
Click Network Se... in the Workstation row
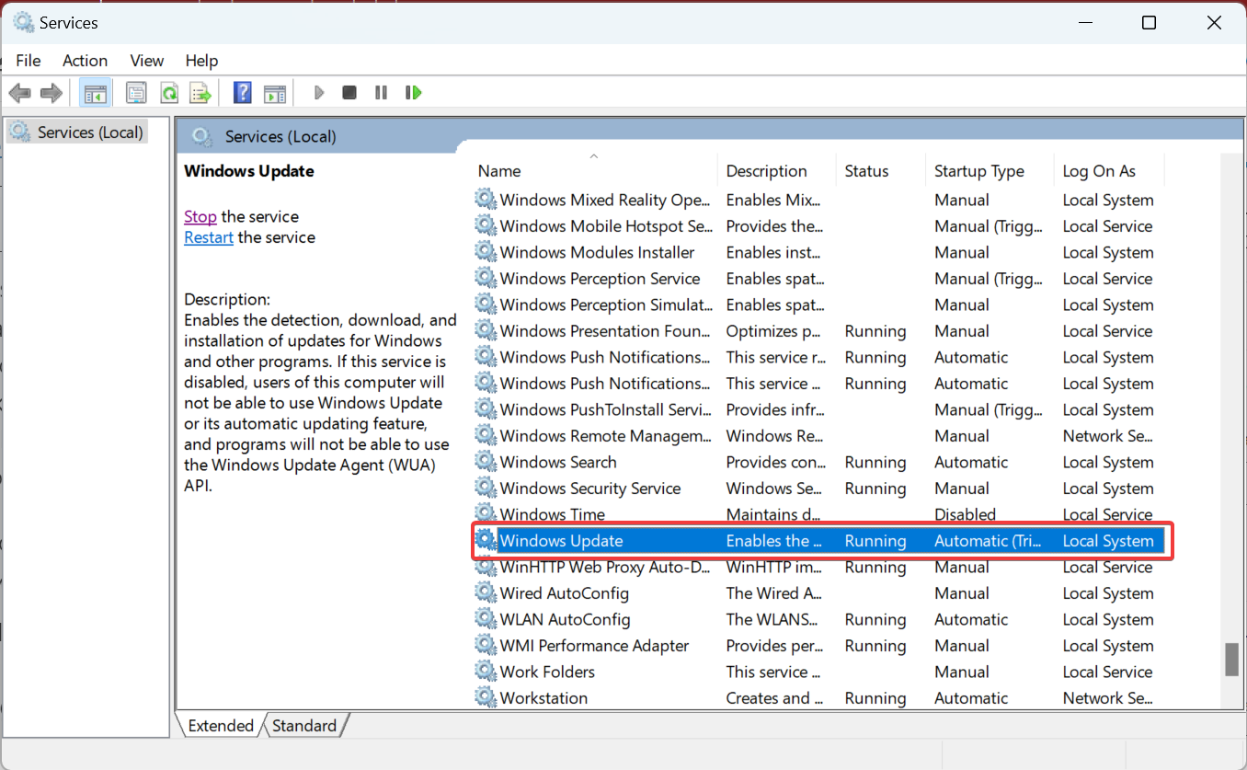point(1107,698)
